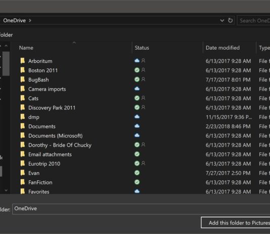The height and width of the screenshot is (234, 270).
Task: Click the navigation pane scroll down arrow
Action: pos(6,190)
